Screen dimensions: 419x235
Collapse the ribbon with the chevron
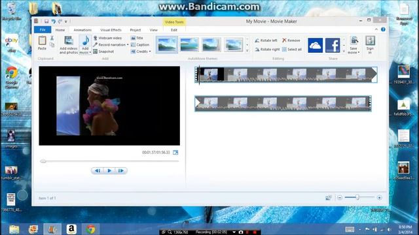(x=376, y=29)
